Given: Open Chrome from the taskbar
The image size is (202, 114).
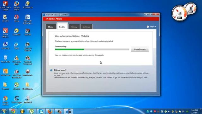Looking at the screenshot, I should 13,111.
